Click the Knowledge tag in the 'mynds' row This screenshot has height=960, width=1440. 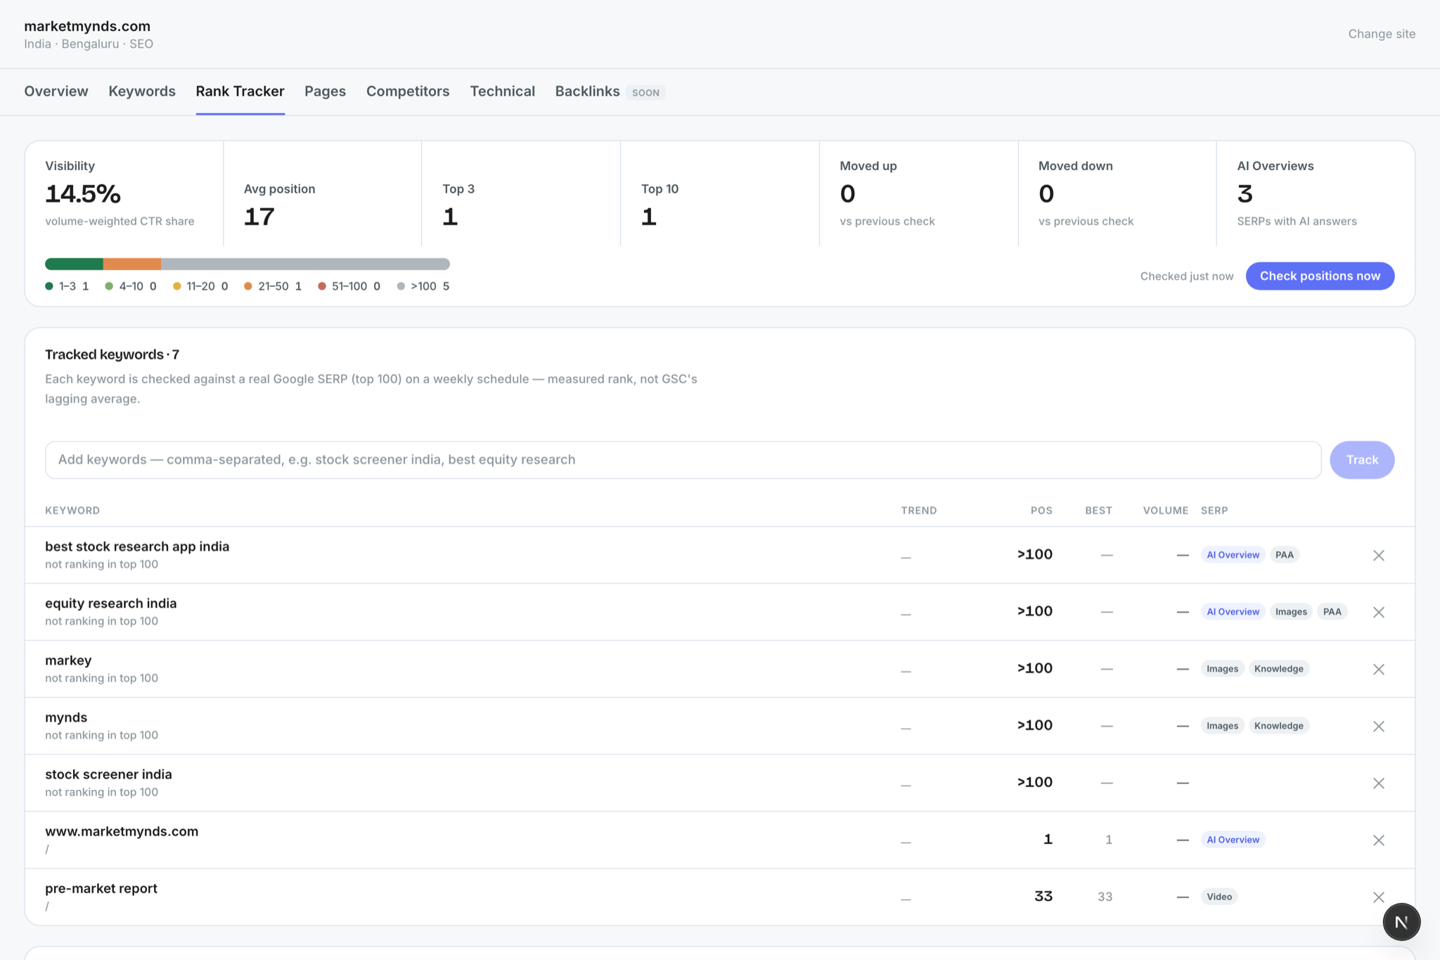coord(1278,726)
